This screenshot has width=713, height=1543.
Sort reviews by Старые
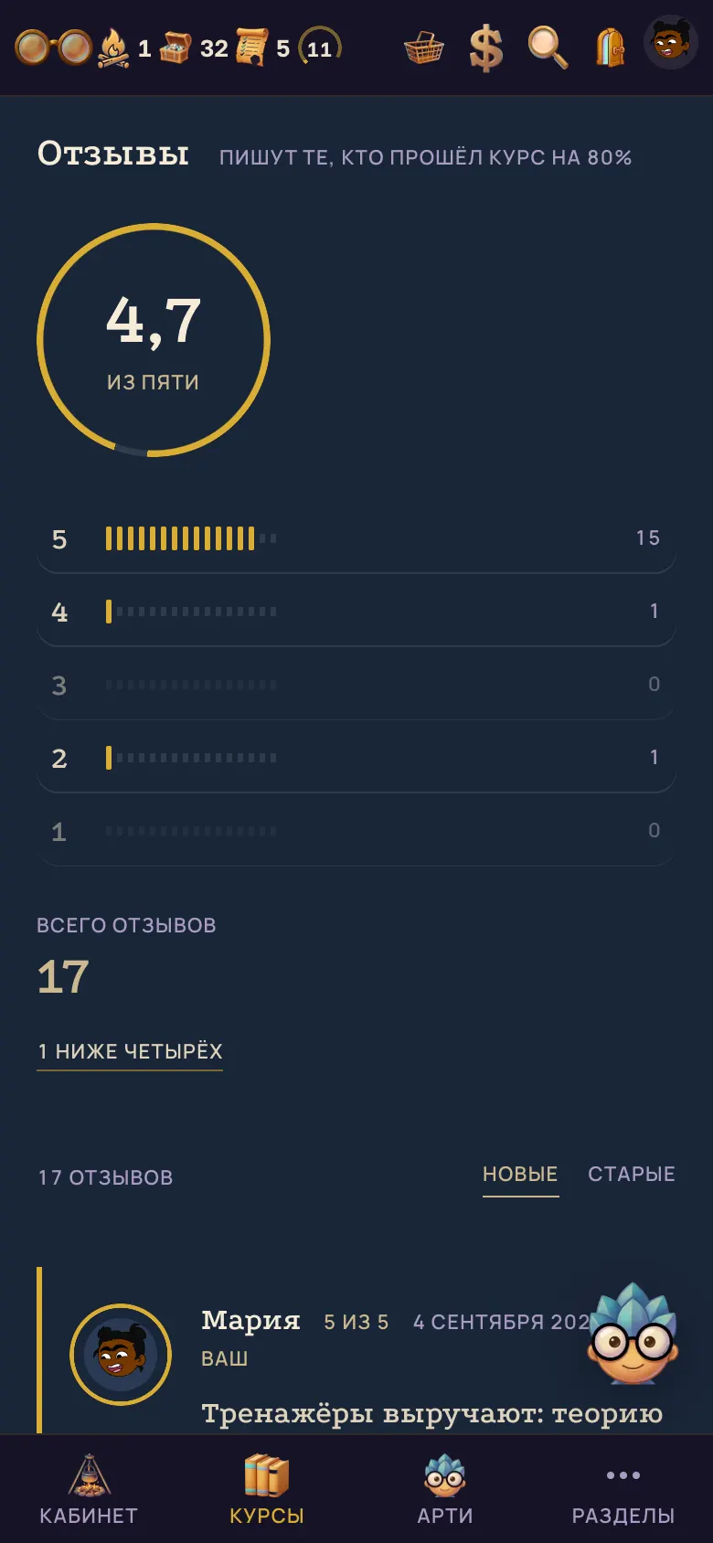(632, 1175)
